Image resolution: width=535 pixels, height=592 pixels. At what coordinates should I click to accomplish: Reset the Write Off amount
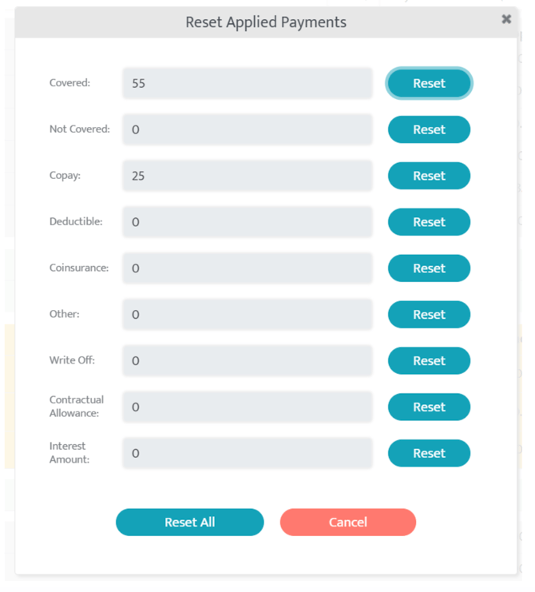tap(429, 361)
